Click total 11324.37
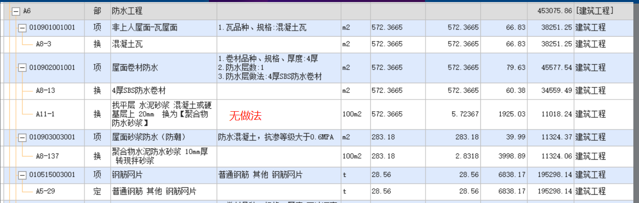 tap(555, 137)
